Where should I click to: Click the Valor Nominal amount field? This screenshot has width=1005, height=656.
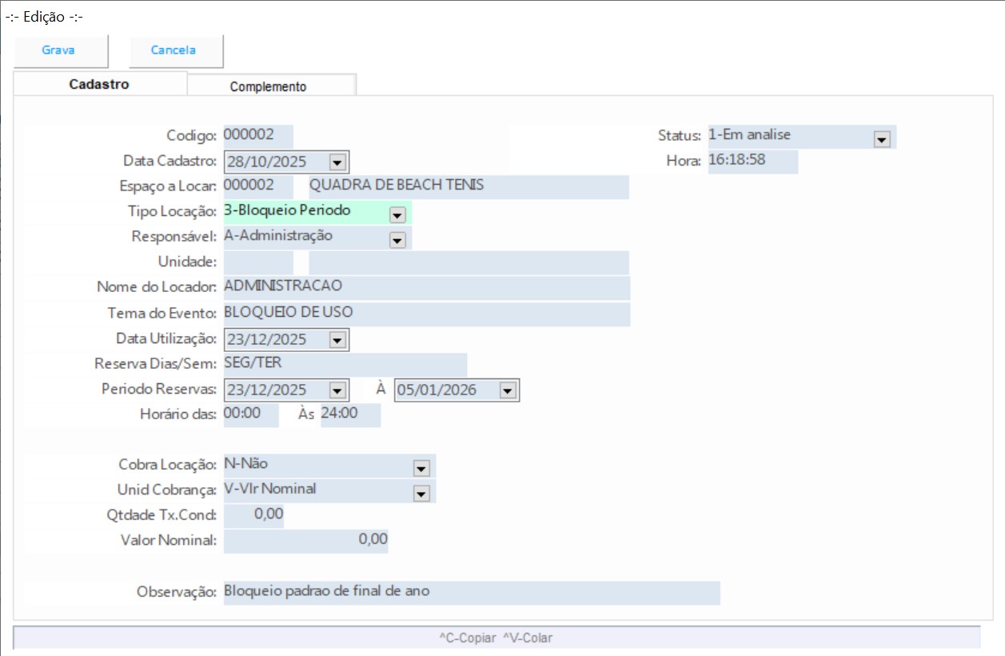(305, 541)
